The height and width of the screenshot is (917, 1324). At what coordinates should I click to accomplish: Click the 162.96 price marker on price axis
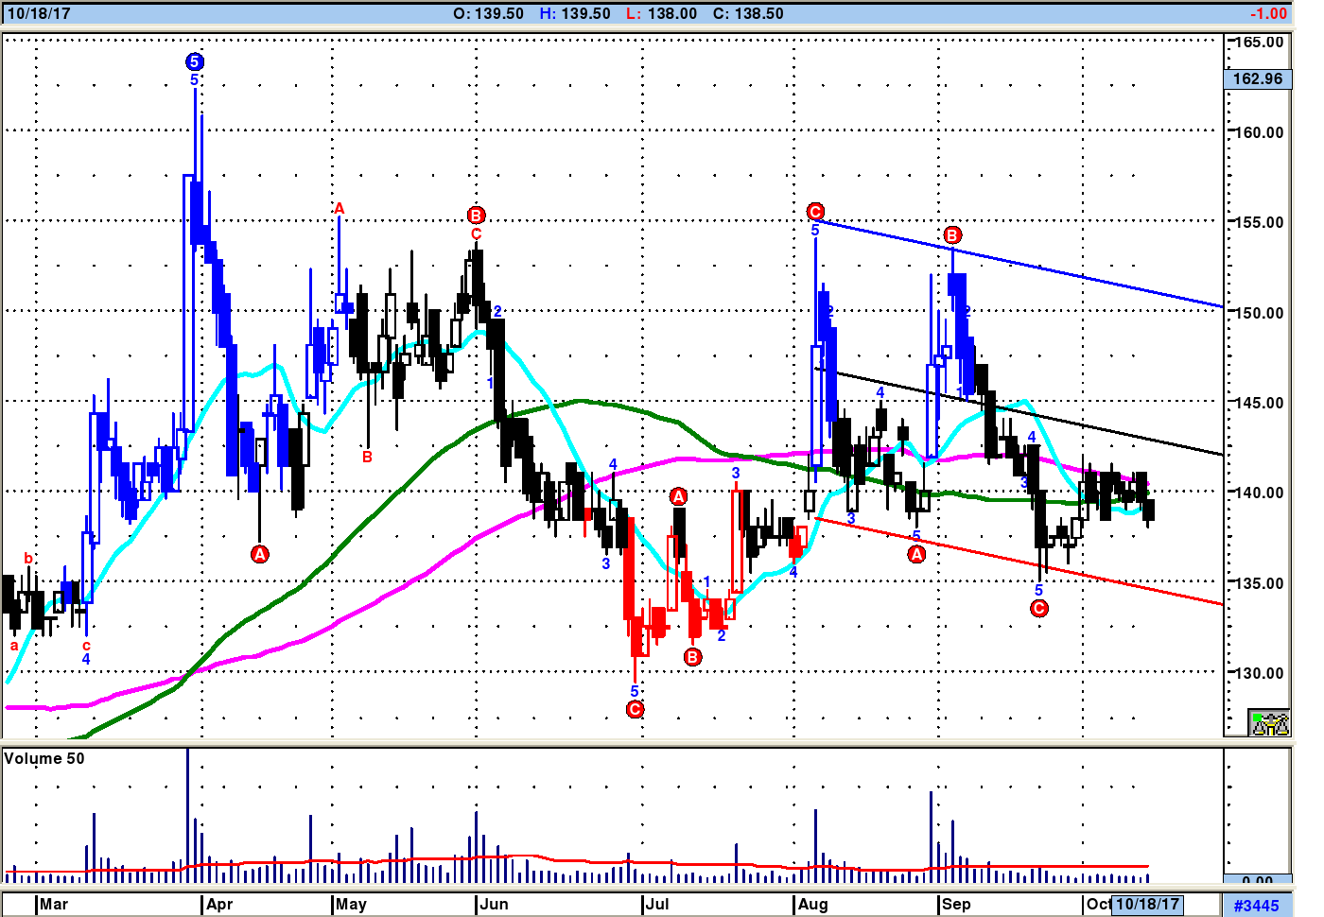[1257, 78]
